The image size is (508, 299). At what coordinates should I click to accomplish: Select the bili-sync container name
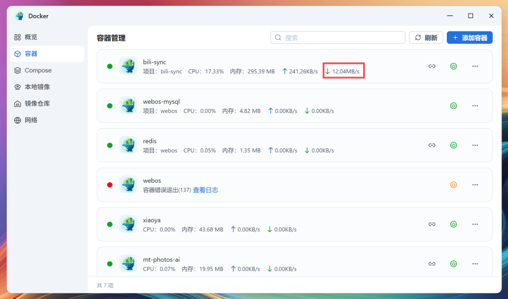click(155, 62)
